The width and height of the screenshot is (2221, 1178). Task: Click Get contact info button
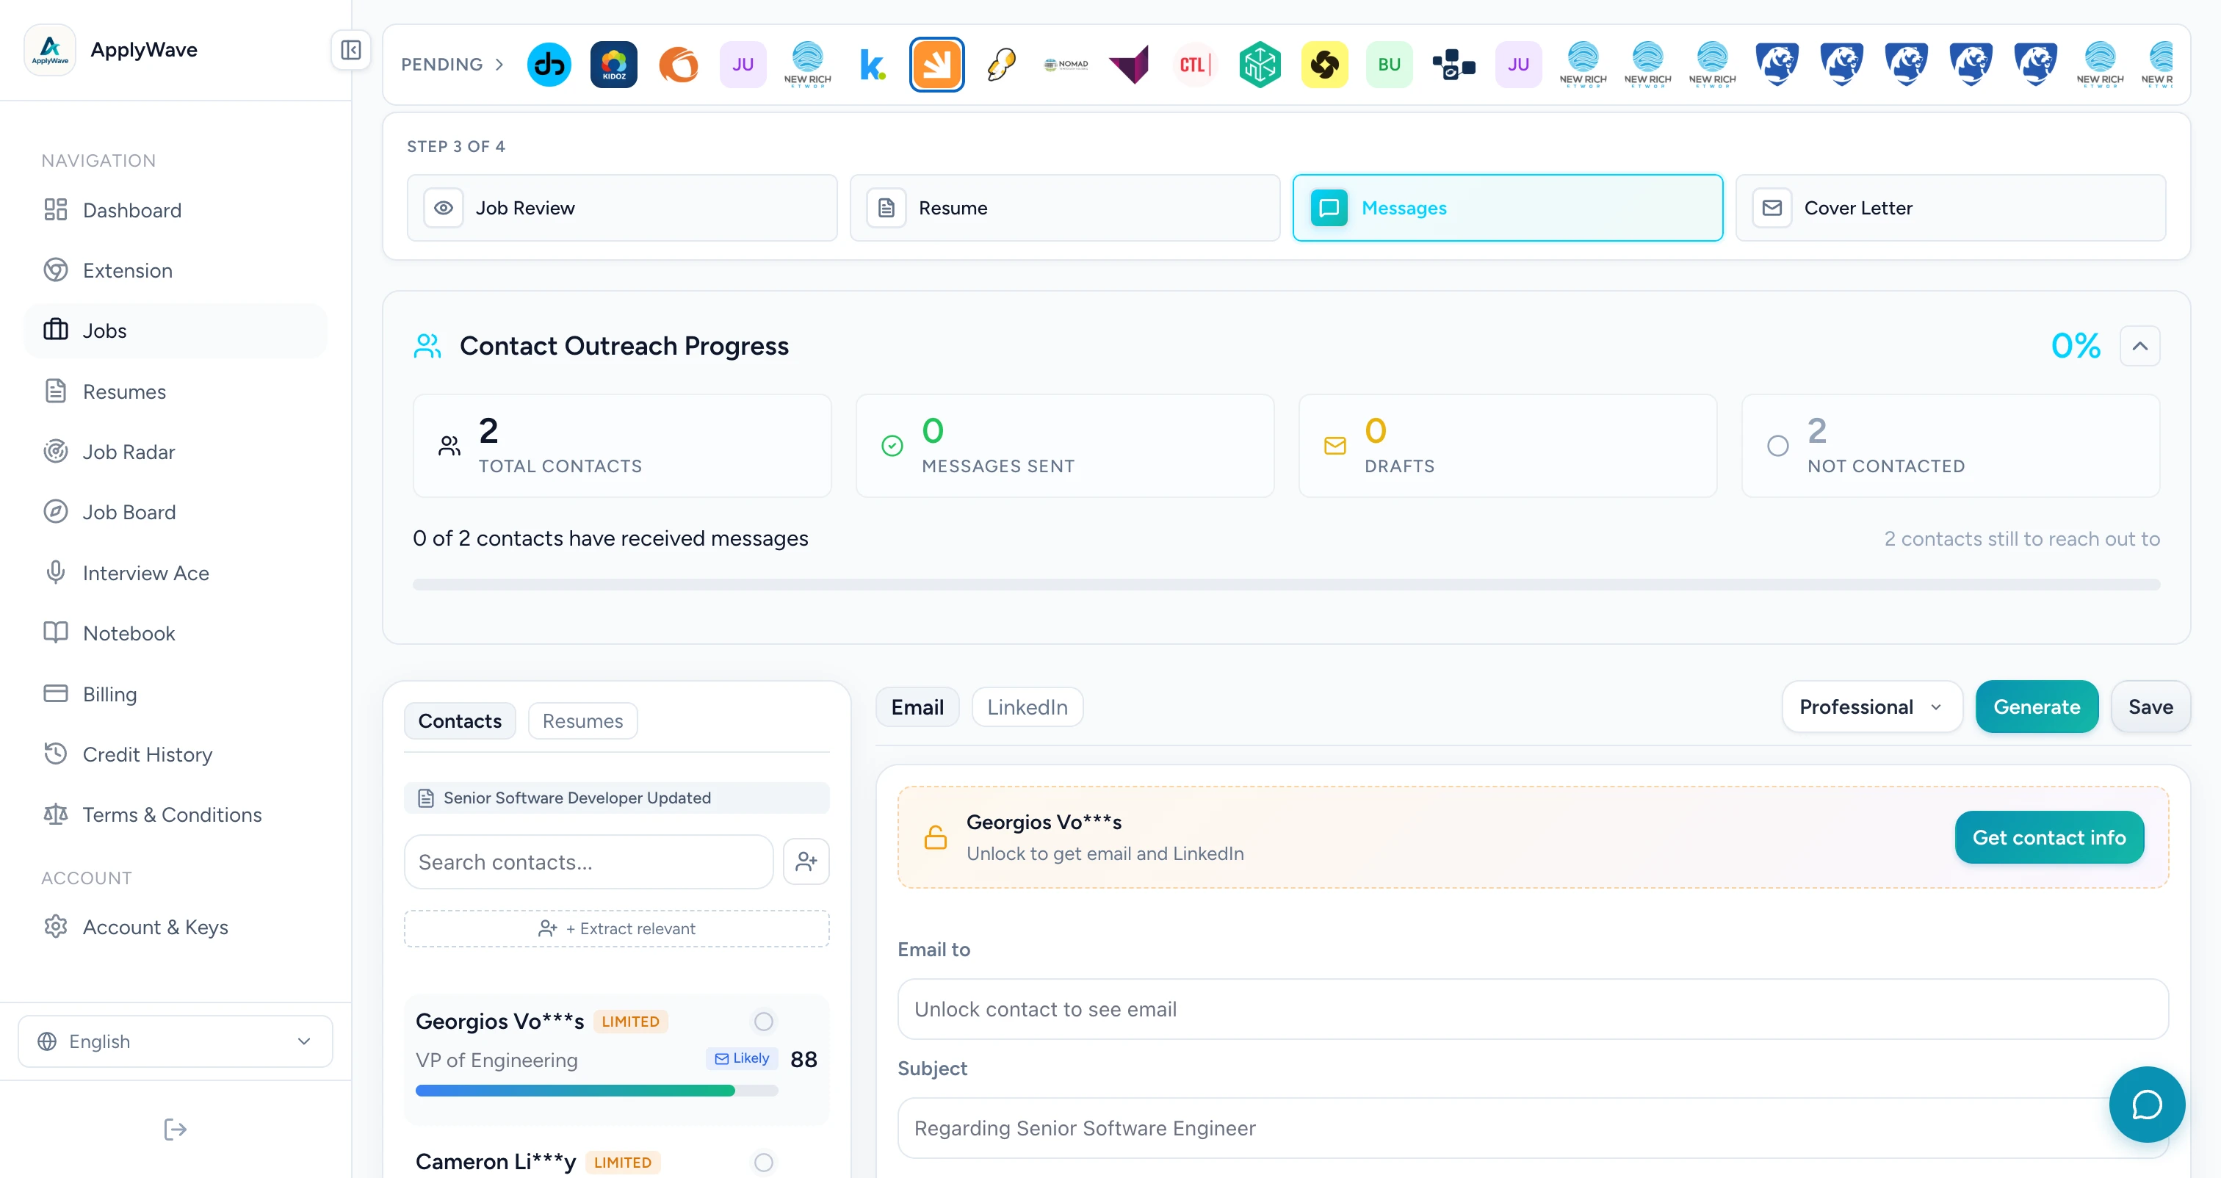pyautogui.click(x=2048, y=837)
